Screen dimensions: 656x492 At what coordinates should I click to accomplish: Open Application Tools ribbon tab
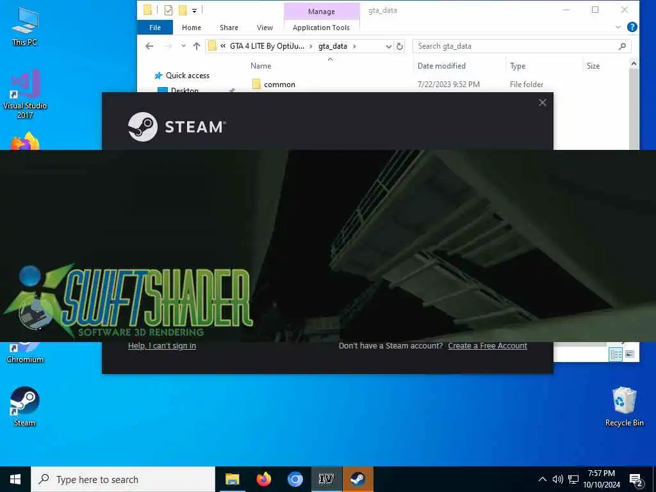[x=322, y=28]
